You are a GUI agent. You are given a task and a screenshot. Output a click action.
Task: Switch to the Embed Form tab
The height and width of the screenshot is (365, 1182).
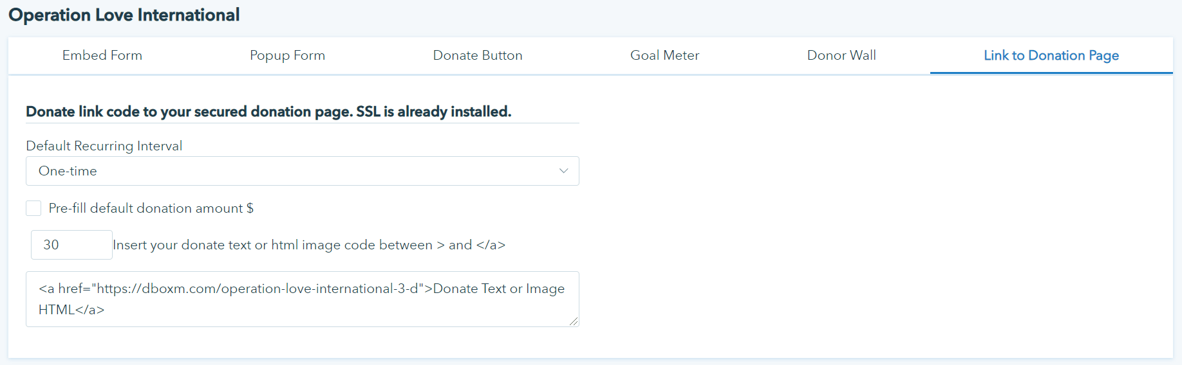coord(102,55)
